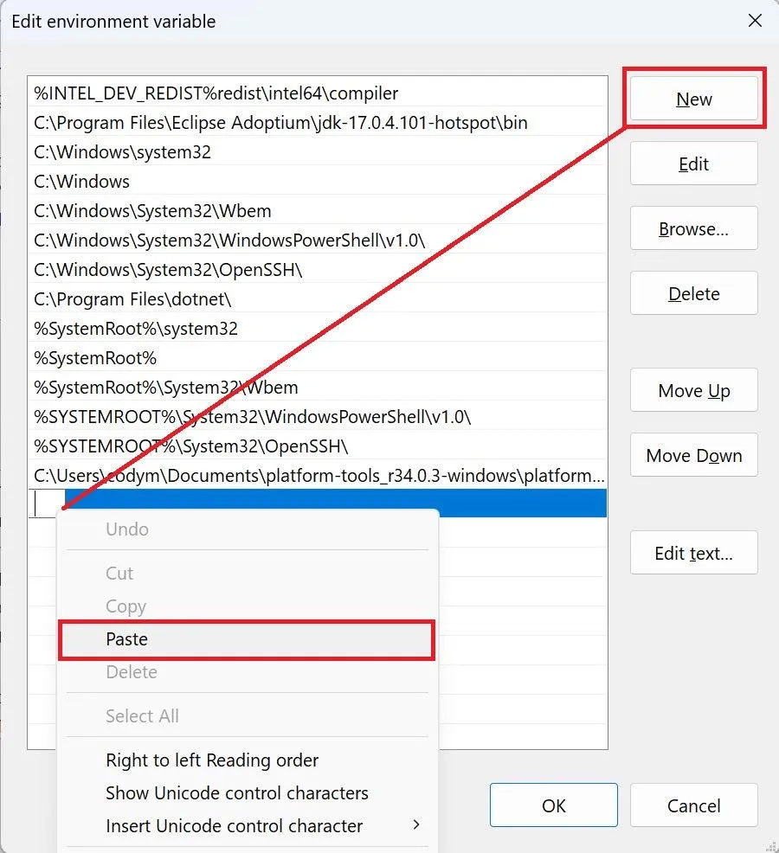Click the Cancel button
Screen dimensions: 779x853
click(693, 805)
